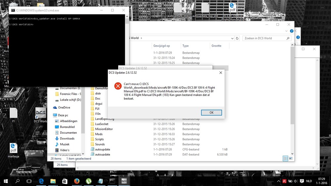Select the marliesje pdf desktop icon
The image size is (331, 186).
coord(13,150)
